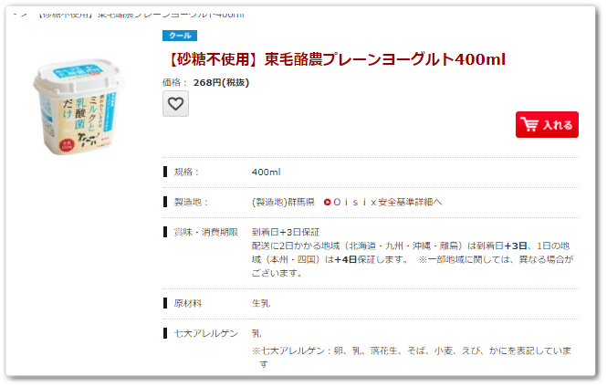Click the 400ml specification value

click(x=266, y=172)
